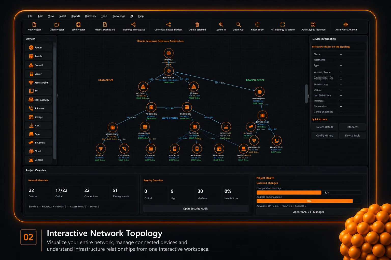Select Cloud in the Devices palette
This screenshot has width=391, height=260.
[38, 151]
